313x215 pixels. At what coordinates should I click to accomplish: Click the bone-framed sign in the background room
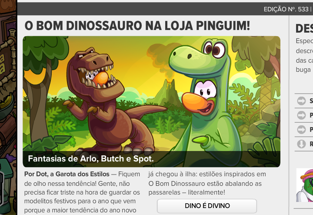click(x=7, y=60)
